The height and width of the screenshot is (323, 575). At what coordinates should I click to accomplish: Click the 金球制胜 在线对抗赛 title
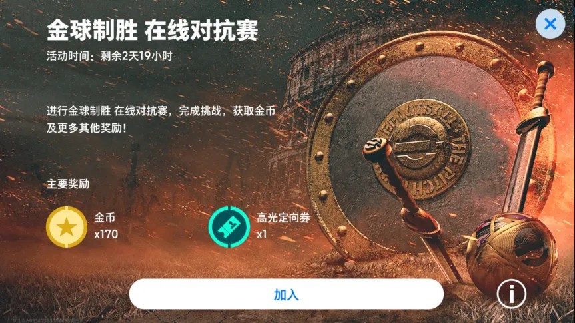pyautogui.click(x=153, y=30)
